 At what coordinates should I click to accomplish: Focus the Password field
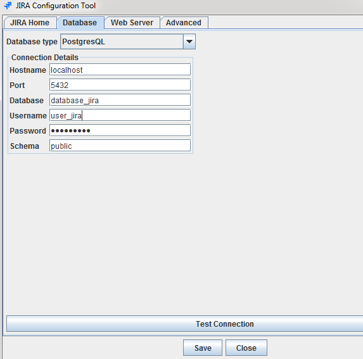coord(120,130)
